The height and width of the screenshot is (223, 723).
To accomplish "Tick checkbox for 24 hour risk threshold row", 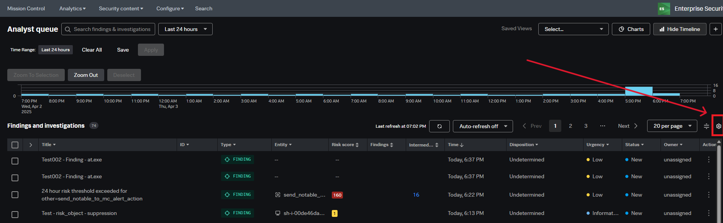I will [x=15, y=195].
